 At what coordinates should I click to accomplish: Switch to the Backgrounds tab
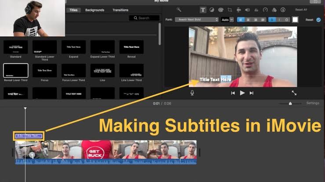[95, 10]
